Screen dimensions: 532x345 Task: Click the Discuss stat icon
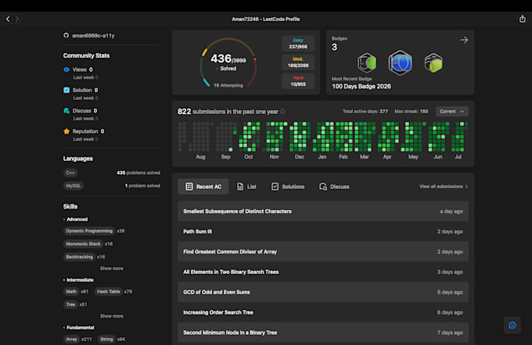(66, 111)
